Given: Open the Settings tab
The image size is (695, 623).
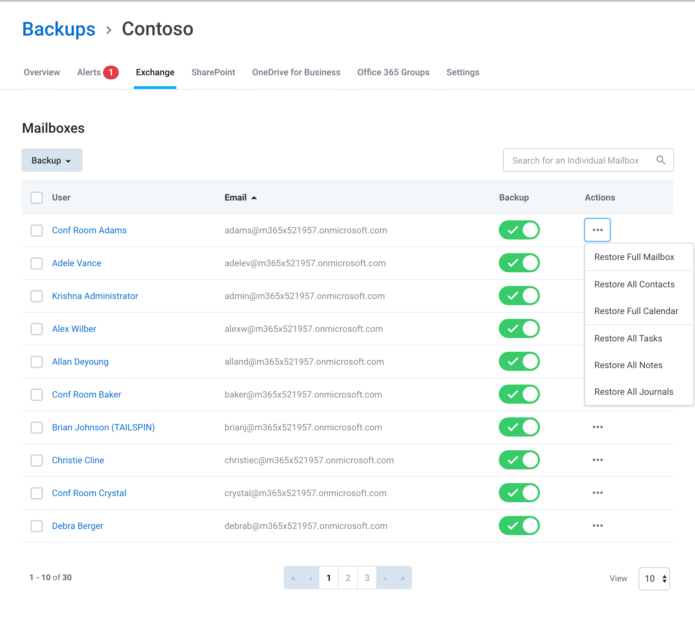Looking at the screenshot, I should (463, 72).
